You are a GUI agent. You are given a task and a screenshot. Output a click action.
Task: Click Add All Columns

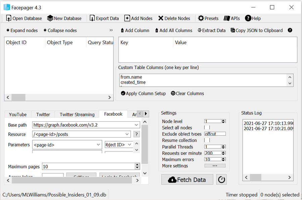click(x=174, y=31)
